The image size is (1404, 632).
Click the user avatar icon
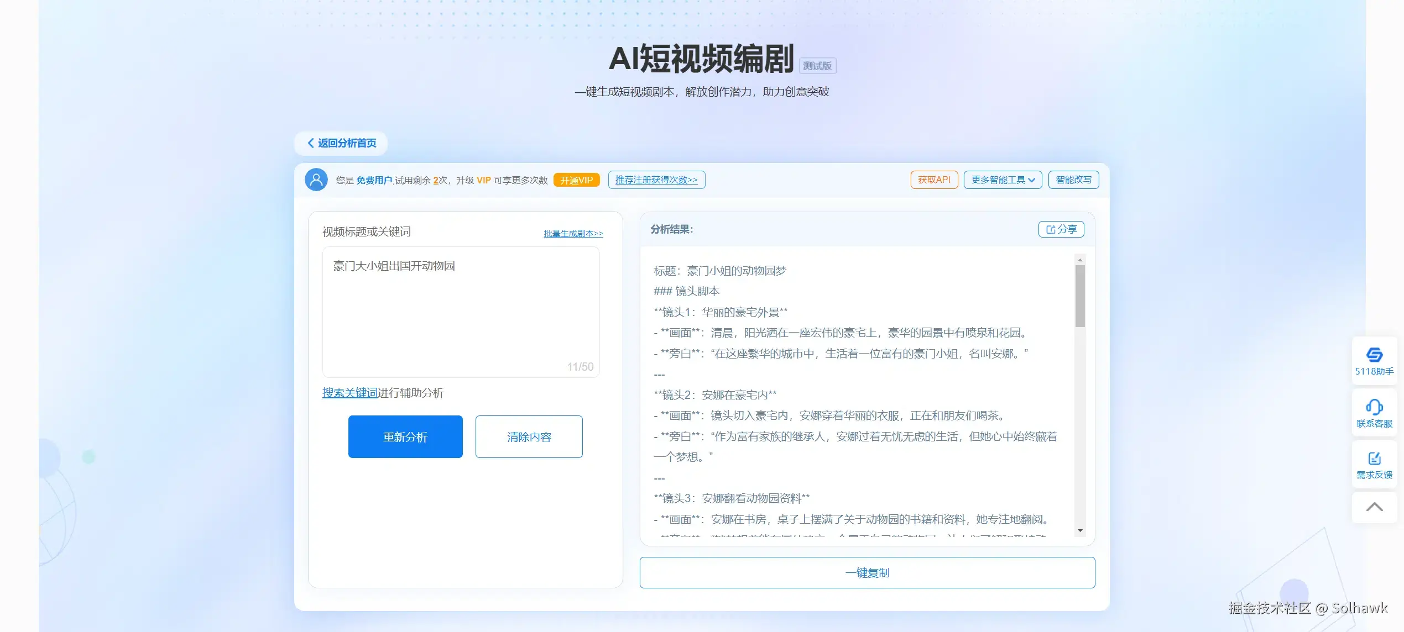coord(316,180)
